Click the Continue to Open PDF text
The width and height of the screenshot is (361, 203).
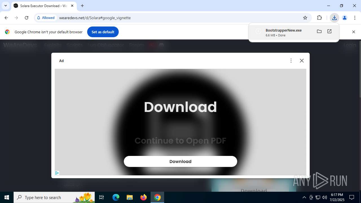pos(180,140)
